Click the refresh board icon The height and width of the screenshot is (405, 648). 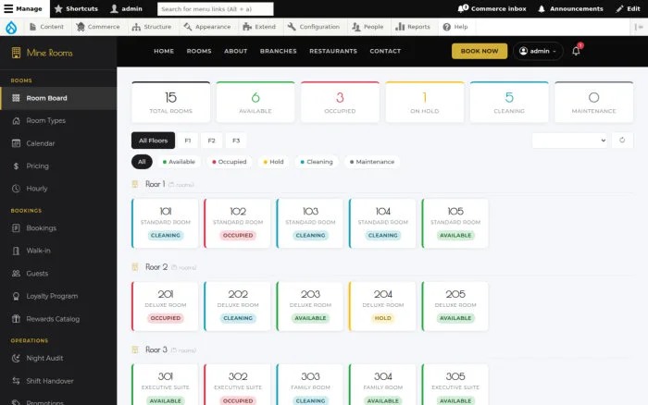click(622, 141)
